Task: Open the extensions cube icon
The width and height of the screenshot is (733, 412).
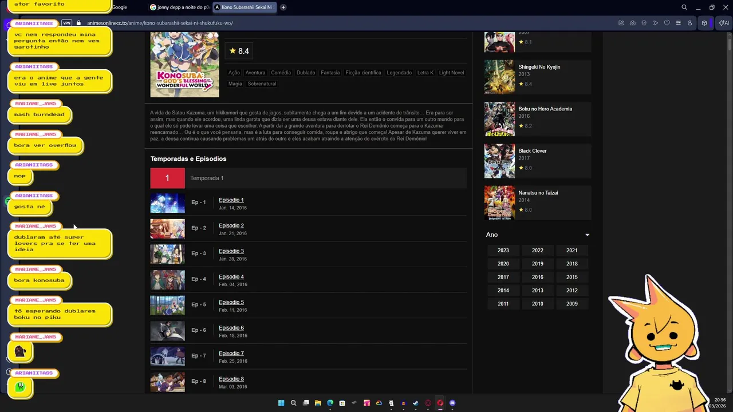Action: pyautogui.click(x=704, y=23)
